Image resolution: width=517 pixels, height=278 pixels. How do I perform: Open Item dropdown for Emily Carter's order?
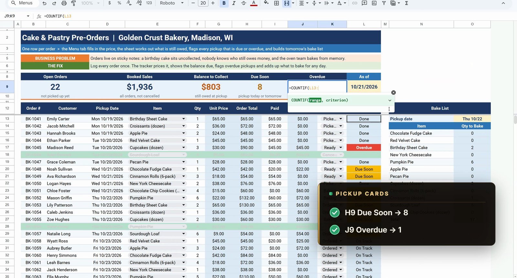tap(184, 119)
